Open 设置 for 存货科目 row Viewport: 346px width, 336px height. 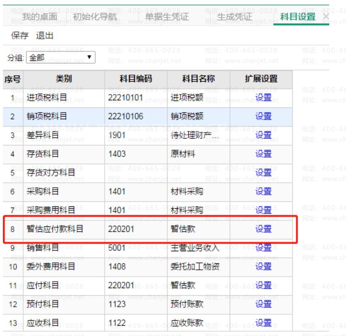pos(263,154)
